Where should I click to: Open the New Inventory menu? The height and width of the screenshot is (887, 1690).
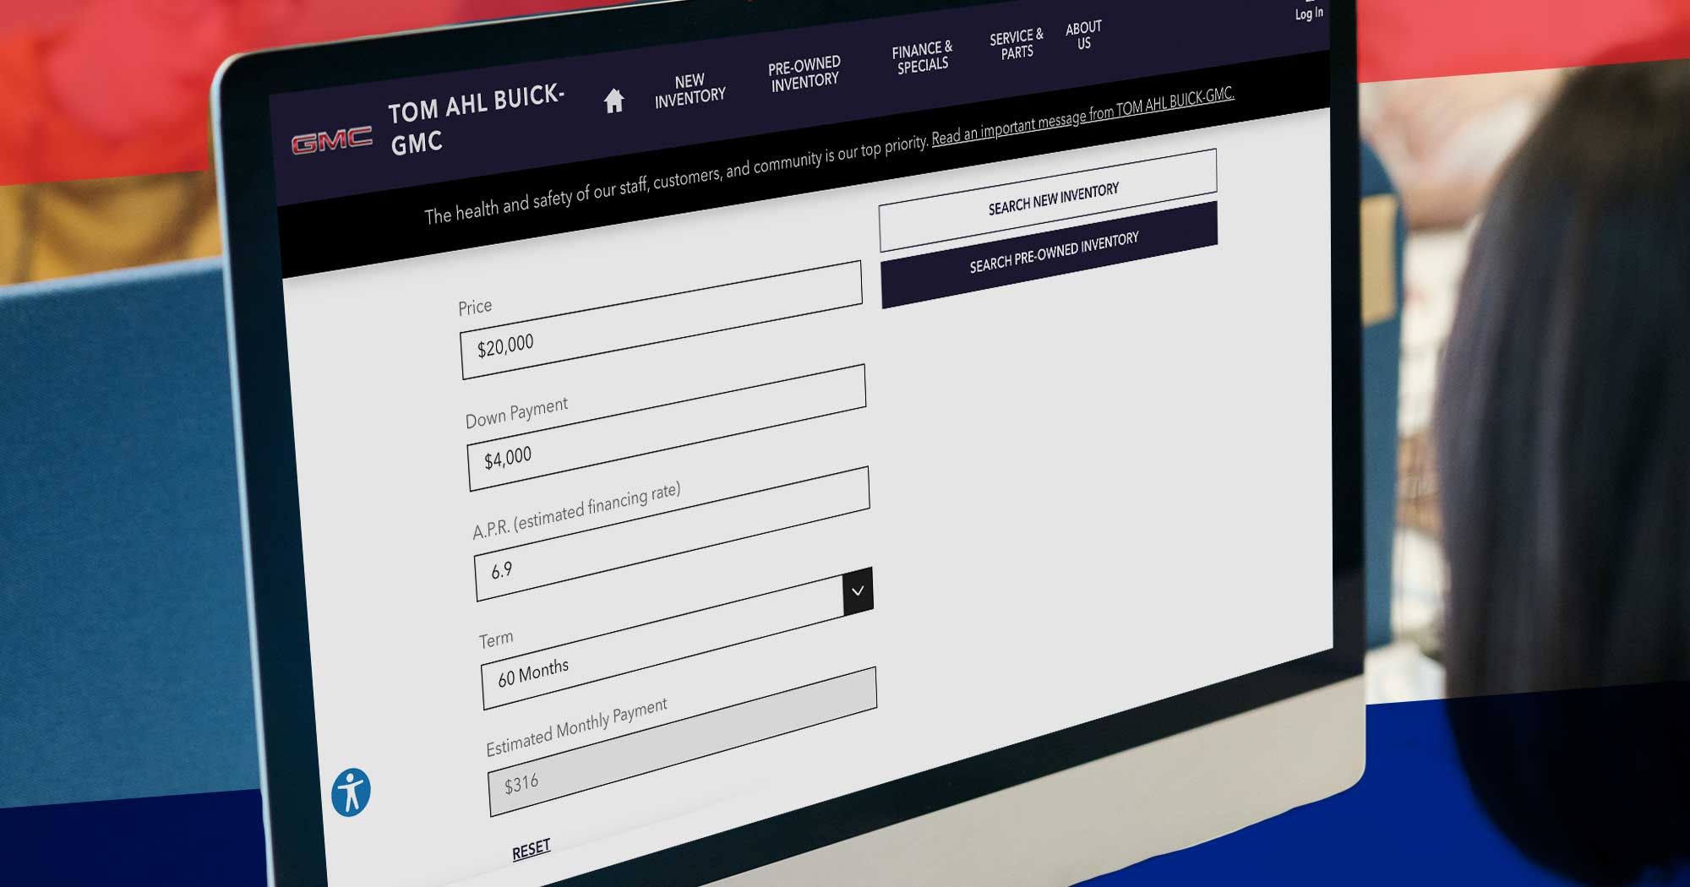pyautogui.click(x=690, y=90)
